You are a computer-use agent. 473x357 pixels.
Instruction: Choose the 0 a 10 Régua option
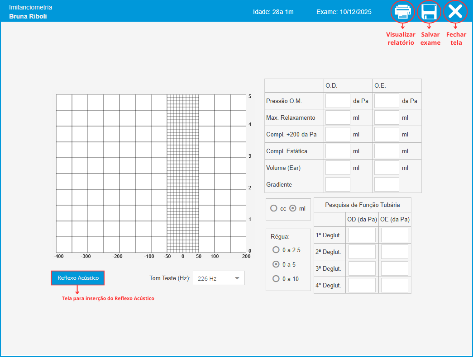point(276,279)
